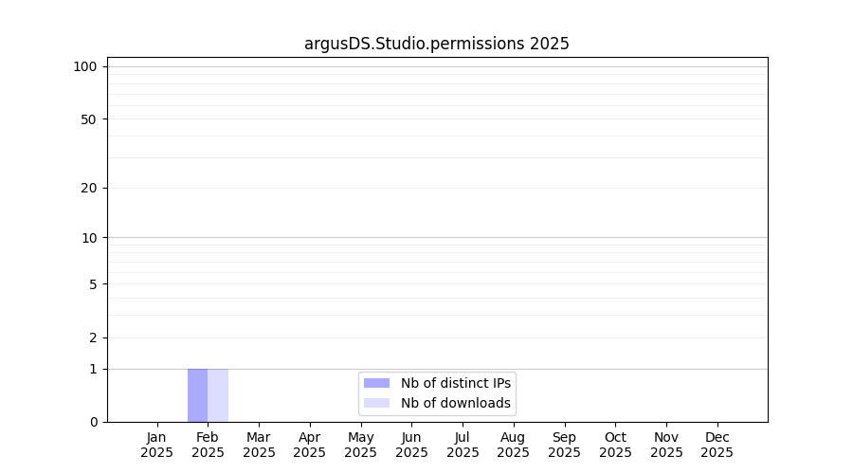This screenshot has width=853, height=474.
Task: Click the Nb of downloads legend text
Action: pos(455,403)
